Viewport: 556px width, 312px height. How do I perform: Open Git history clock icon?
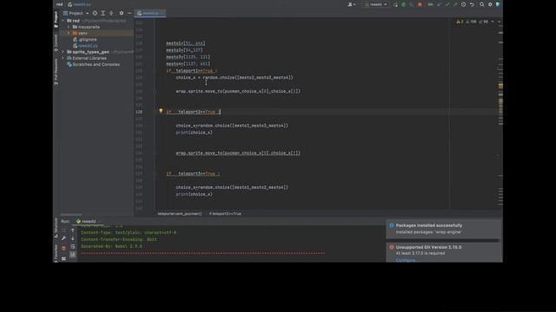[463, 4]
